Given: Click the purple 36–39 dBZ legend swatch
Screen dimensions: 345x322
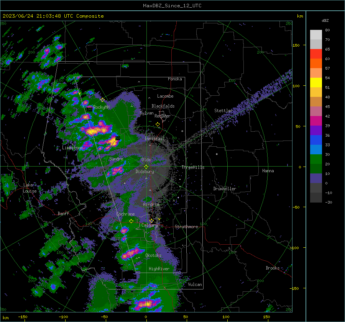Looking at the screenshot, I should pyautogui.click(x=316, y=131).
